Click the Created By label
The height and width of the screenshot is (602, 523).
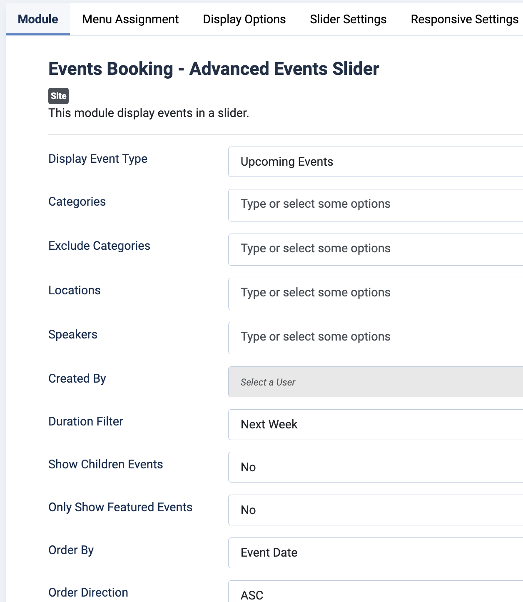pyautogui.click(x=77, y=378)
